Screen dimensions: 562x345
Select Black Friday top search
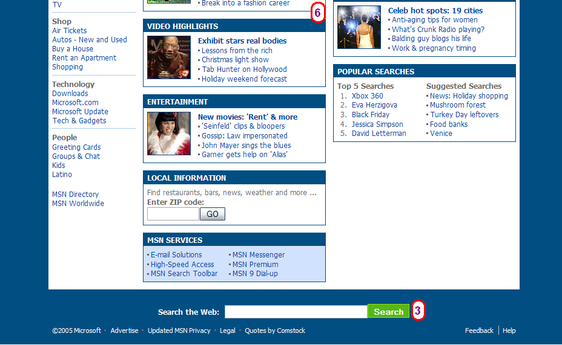click(371, 115)
